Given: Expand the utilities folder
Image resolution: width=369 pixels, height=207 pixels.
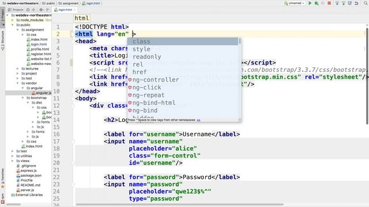Looking at the screenshot, I should pyautogui.click(x=13, y=156).
